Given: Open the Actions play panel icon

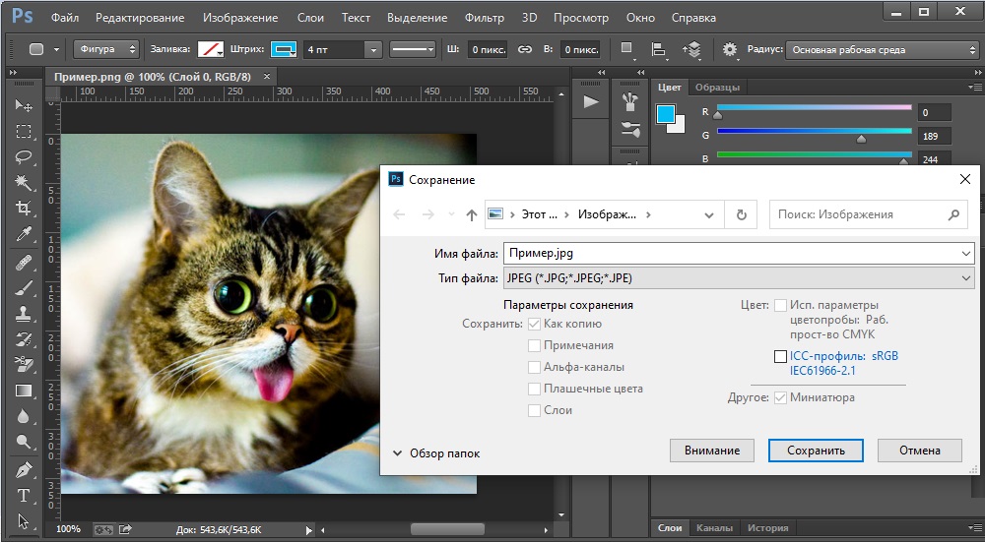Looking at the screenshot, I should (x=590, y=101).
